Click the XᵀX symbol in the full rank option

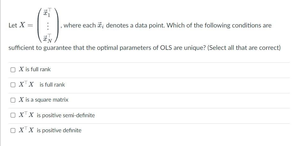pyautogui.click(x=27, y=85)
